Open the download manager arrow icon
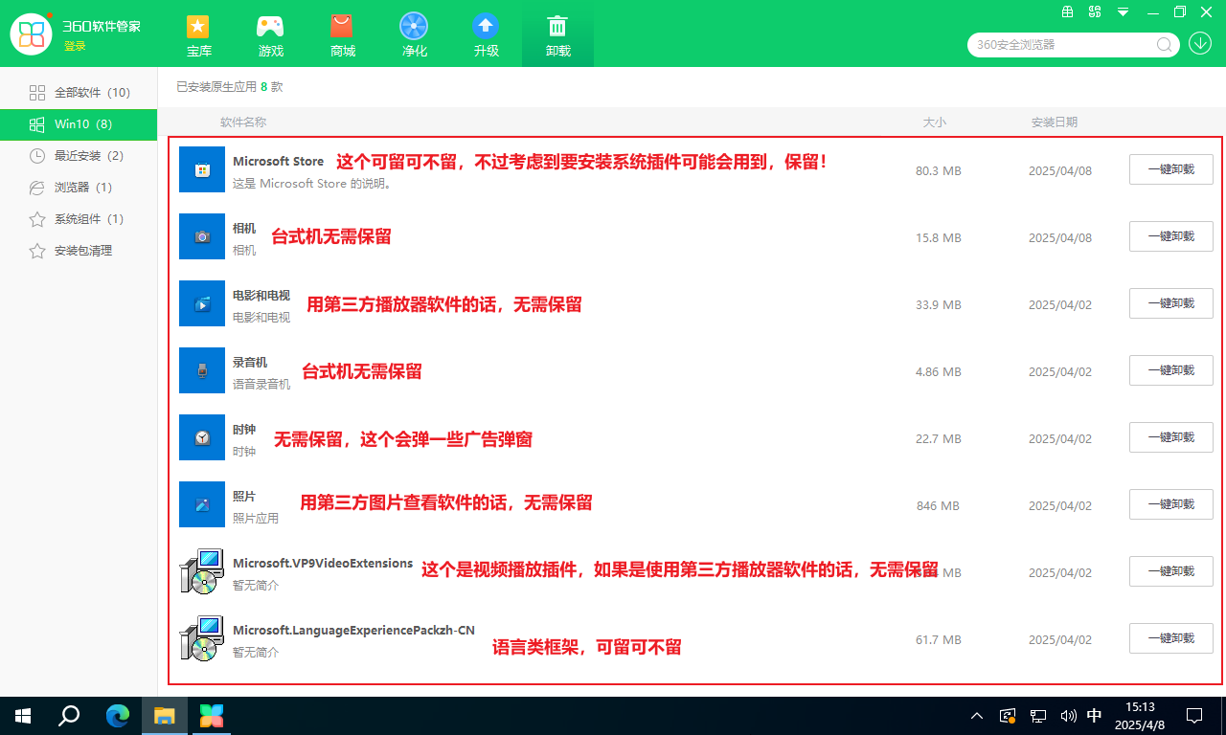Image resolution: width=1226 pixels, height=735 pixels. (1200, 43)
